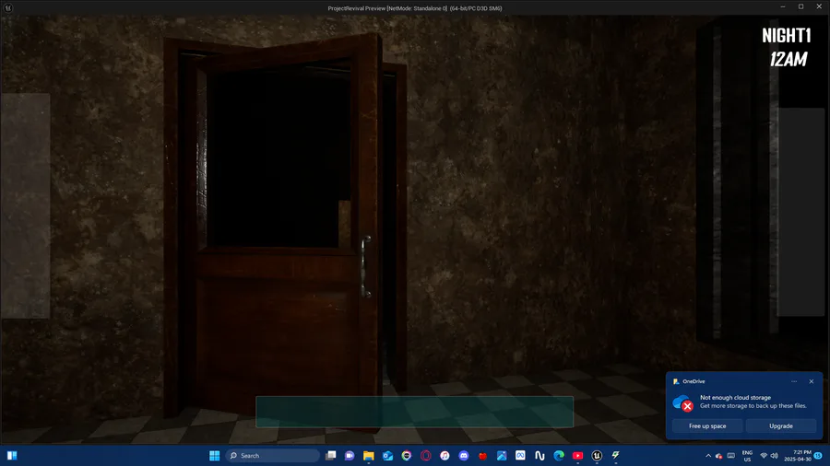This screenshot has width=830, height=466.
Task: Switch to Unreal Engine on the taskbar
Action: 597,456
